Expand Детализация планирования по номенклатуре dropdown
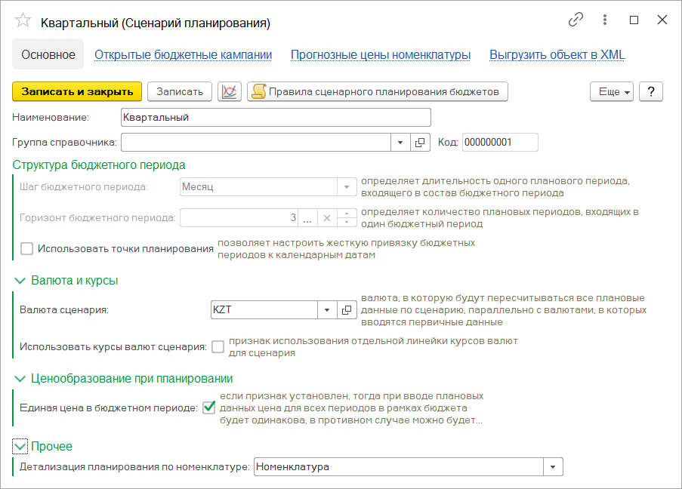 pos(554,467)
